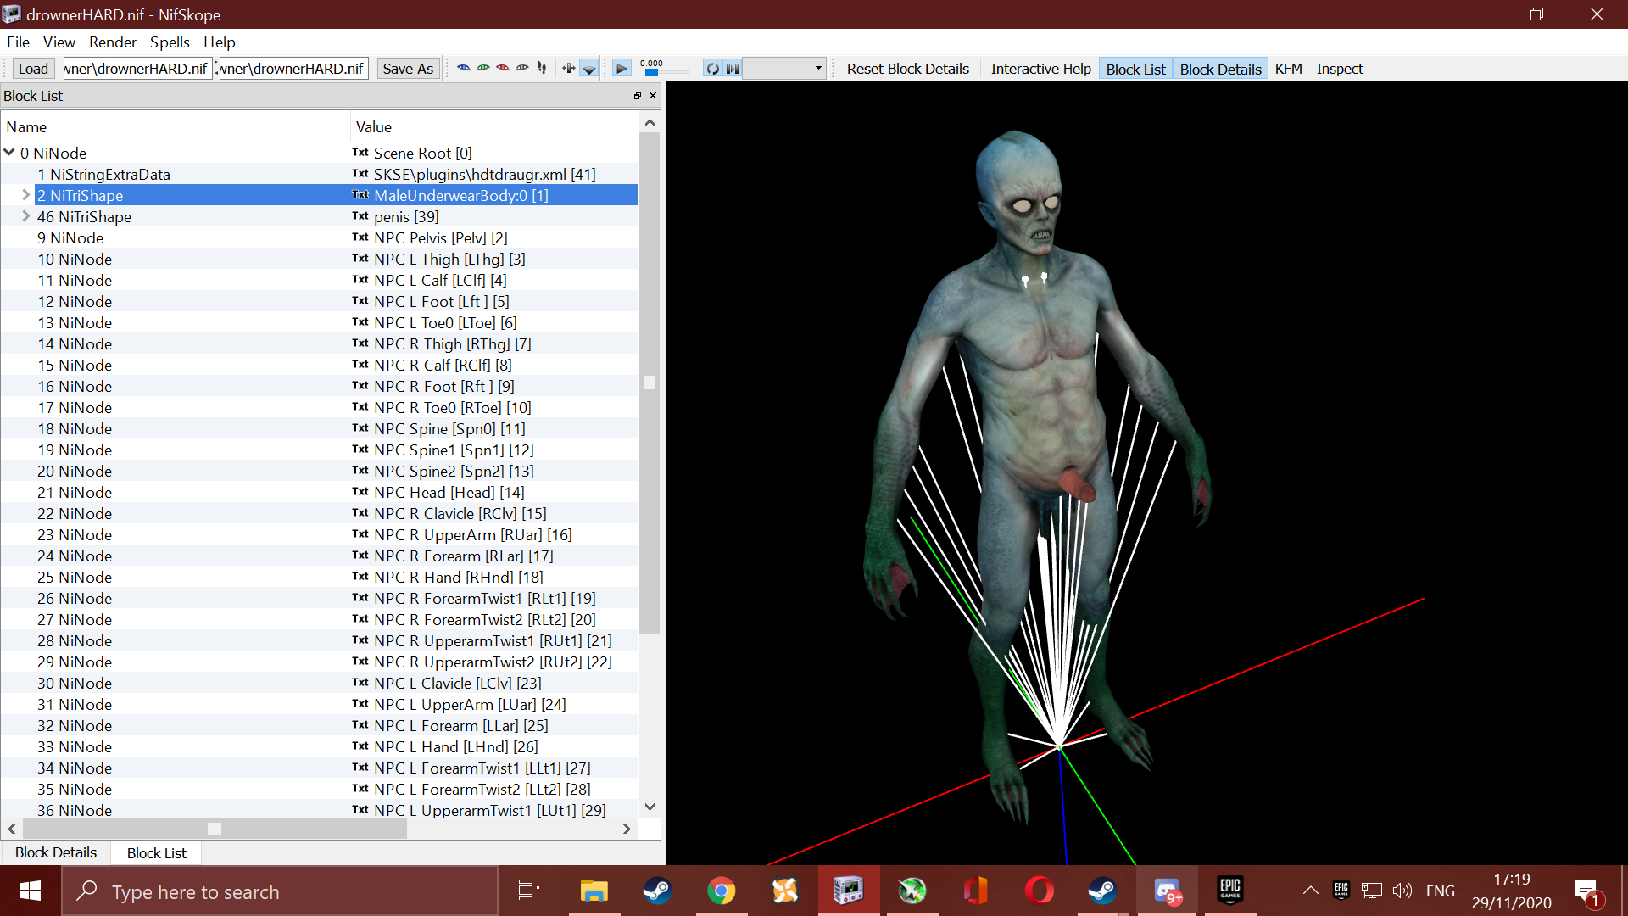Open the View menu
This screenshot has height=916, width=1628.
point(59,42)
